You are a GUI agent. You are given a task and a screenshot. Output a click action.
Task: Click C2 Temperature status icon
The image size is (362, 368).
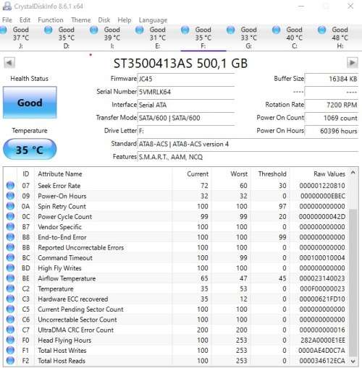click(x=10, y=288)
